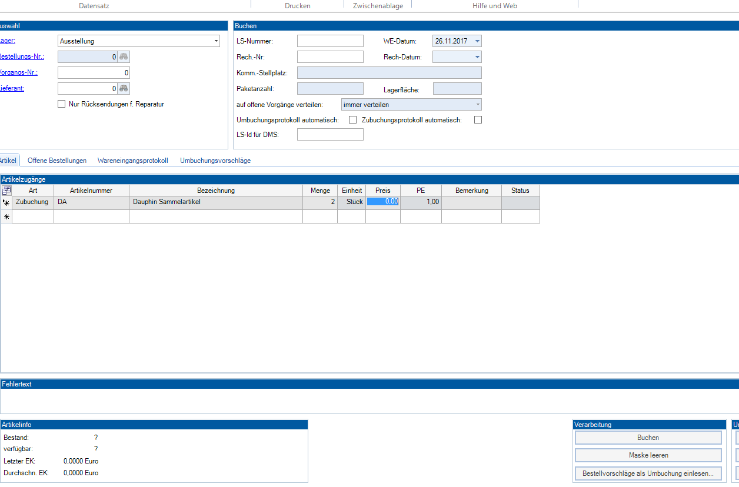Click Bestellvorschläge als Umbuchung einlesen button
The height and width of the screenshot is (487, 739).
648,473
